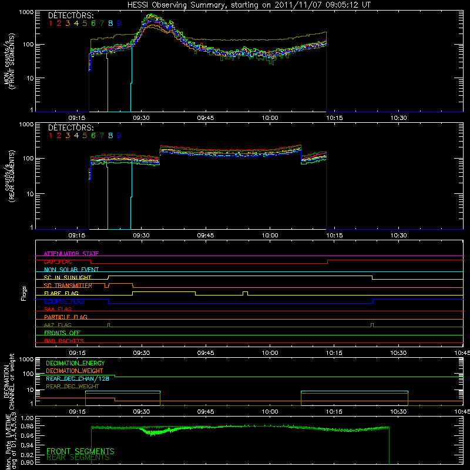Viewport: 470px width, 470px height.
Task: Select detector 2 in rear segments legend
Action: tap(59, 136)
